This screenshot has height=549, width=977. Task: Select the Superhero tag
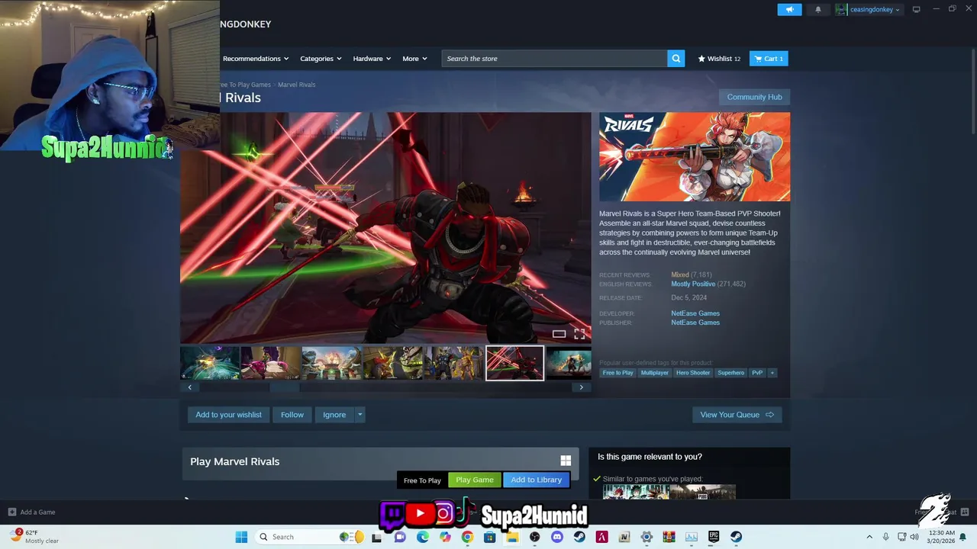pyautogui.click(x=730, y=373)
